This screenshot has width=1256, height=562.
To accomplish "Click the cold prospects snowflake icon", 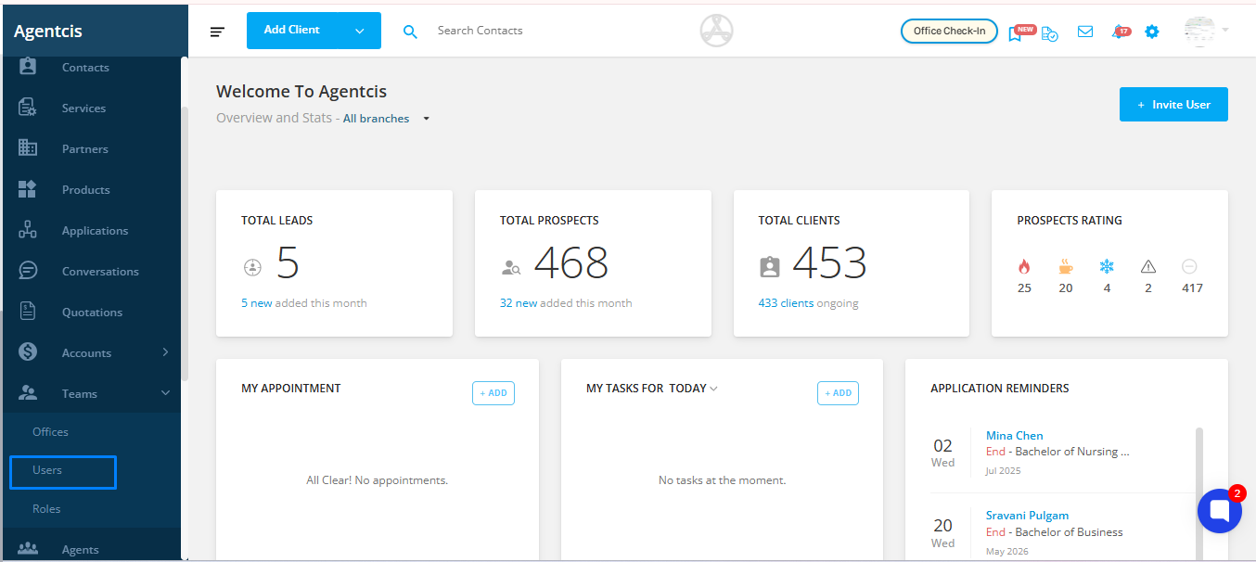I will [1107, 267].
